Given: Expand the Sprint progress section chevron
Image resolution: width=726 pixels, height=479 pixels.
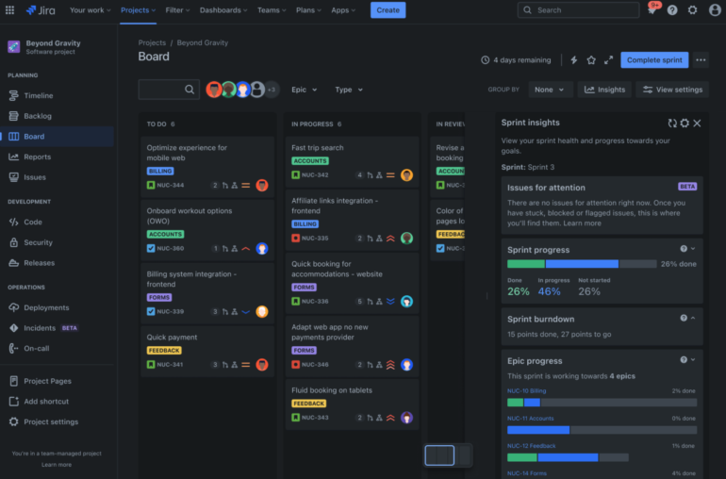Looking at the screenshot, I should 693,249.
